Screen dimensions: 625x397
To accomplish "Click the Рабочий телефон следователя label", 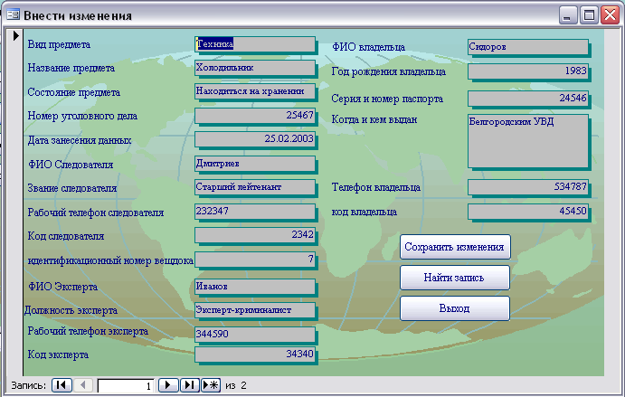I will [x=96, y=213].
